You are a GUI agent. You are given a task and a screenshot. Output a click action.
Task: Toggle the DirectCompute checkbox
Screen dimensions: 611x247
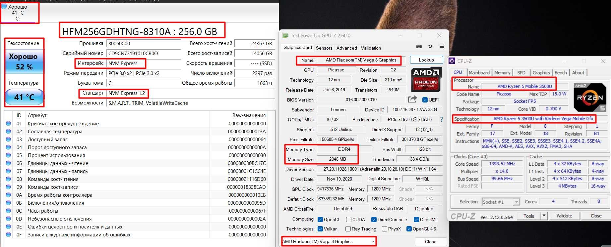tap(374, 220)
